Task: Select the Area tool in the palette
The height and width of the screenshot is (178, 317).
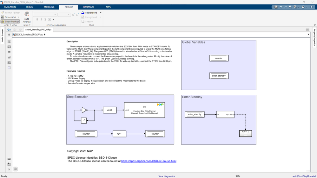Action: [9, 67]
